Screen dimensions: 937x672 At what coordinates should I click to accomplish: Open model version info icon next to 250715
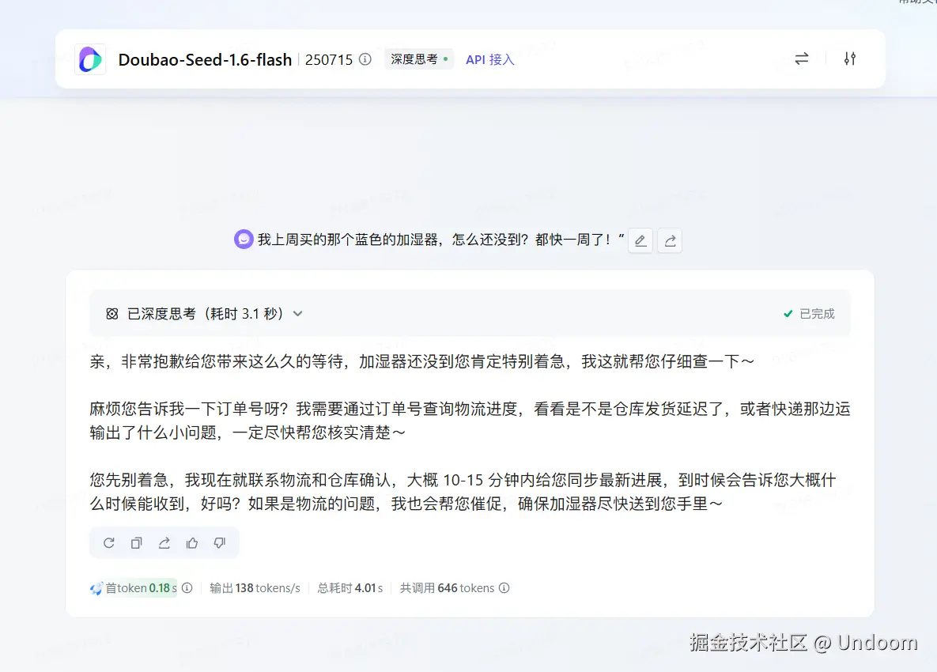click(365, 59)
